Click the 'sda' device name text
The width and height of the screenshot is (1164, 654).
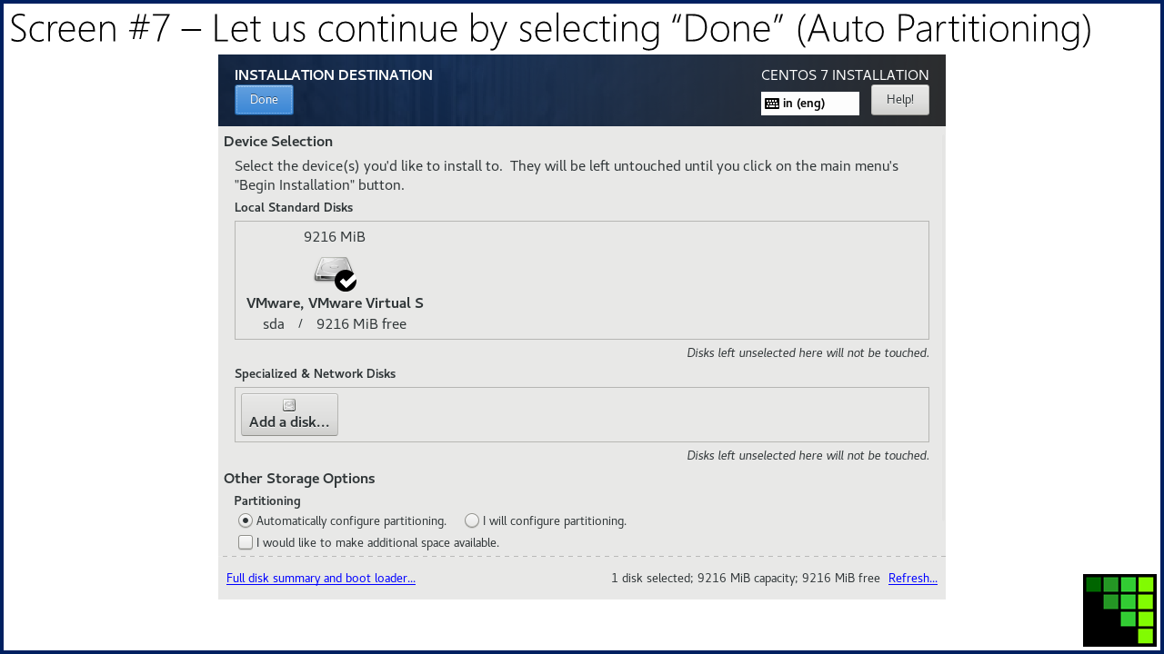[x=274, y=324]
